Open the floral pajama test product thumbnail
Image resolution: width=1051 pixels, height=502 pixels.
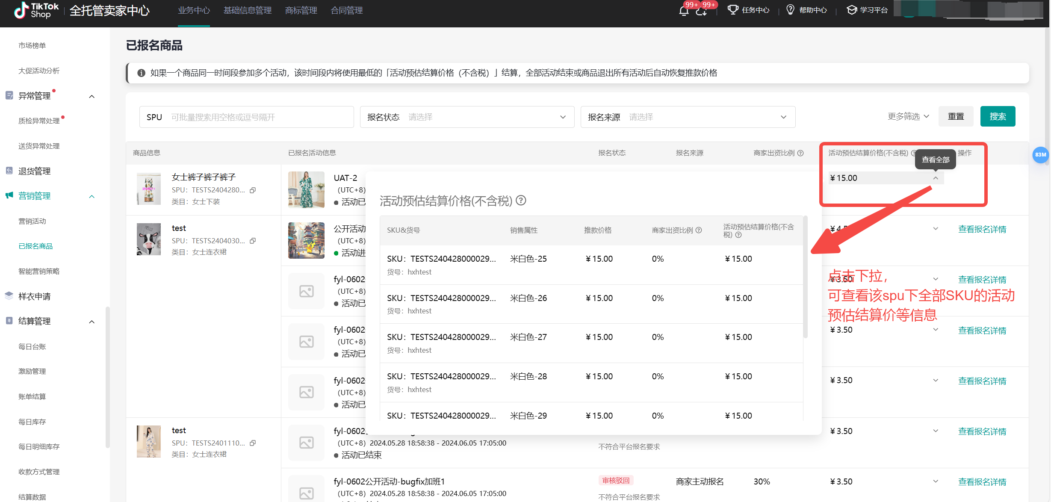click(148, 441)
